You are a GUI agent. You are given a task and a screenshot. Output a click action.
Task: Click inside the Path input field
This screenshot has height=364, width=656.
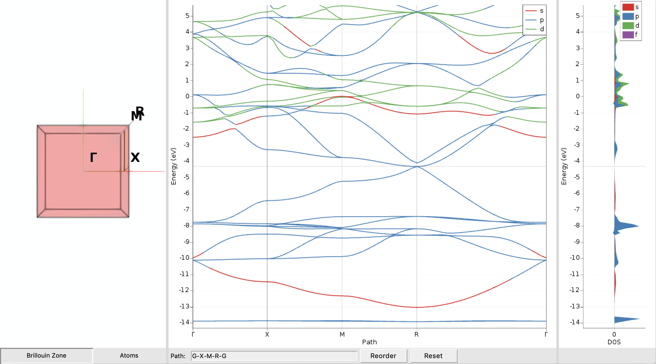274,356
